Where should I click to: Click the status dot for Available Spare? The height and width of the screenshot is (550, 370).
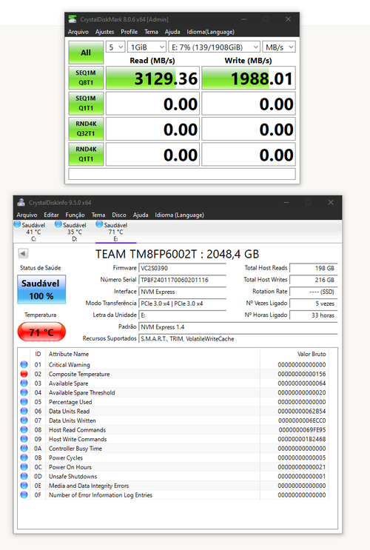(24, 383)
